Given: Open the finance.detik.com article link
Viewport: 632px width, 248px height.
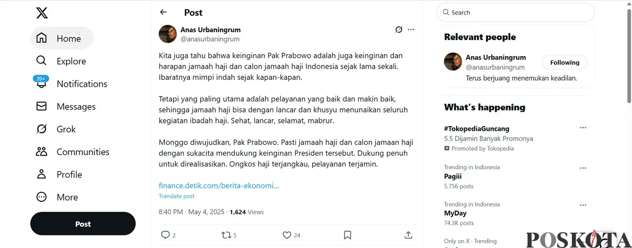Looking at the screenshot, I should tap(219, 185).
